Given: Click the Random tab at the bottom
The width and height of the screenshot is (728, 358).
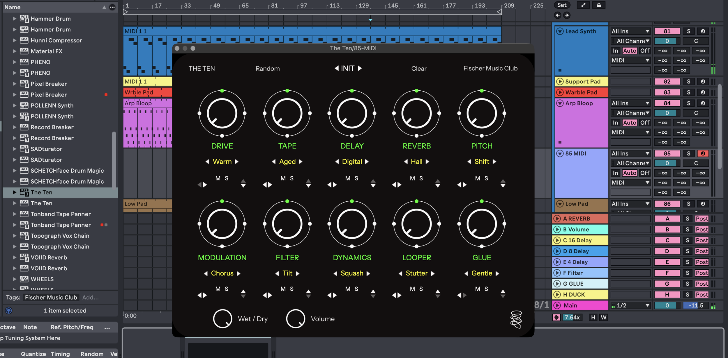Looking at the screenshot, I should click(x=92, y=354).
